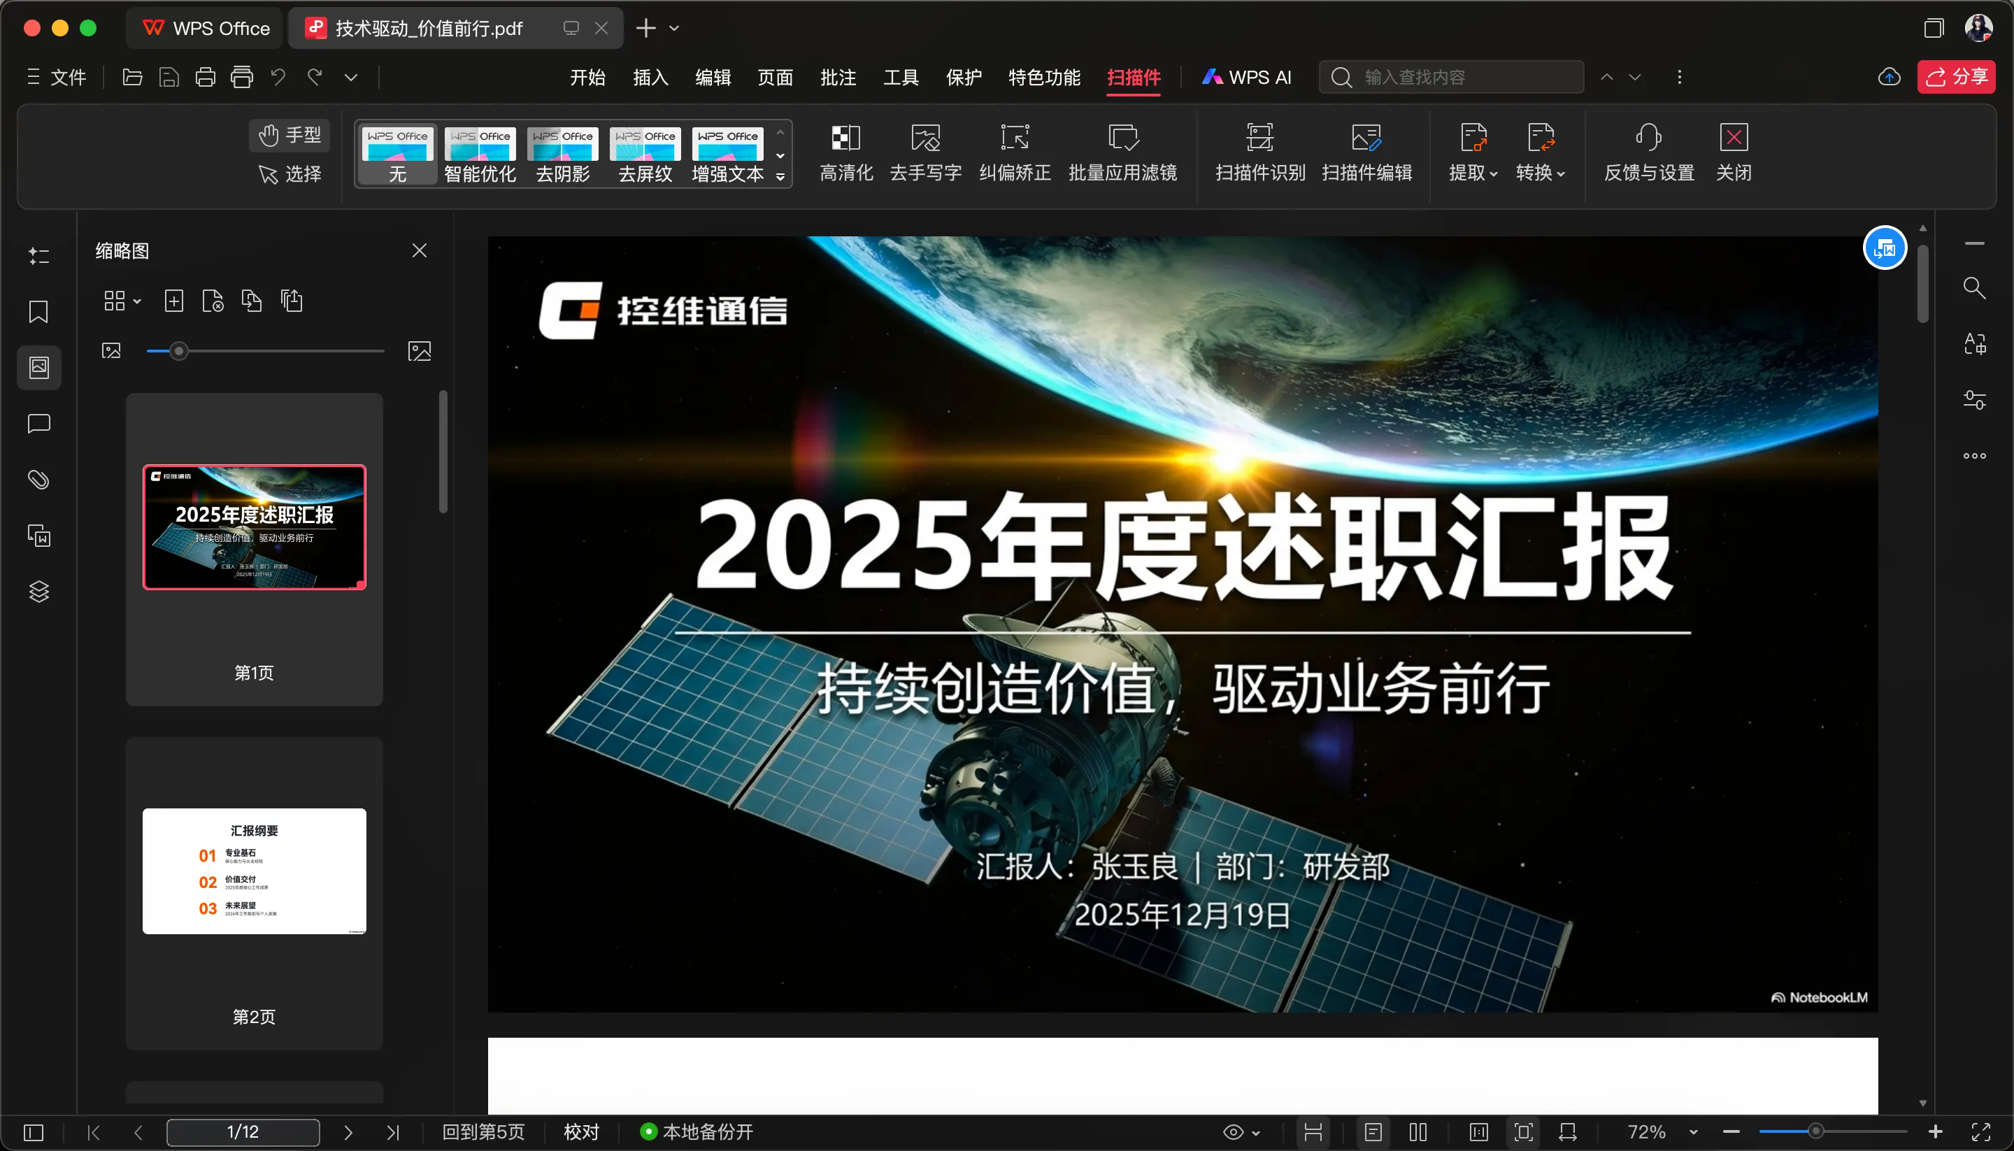Open the 特色功能 tab

[x=1044, y=77]
